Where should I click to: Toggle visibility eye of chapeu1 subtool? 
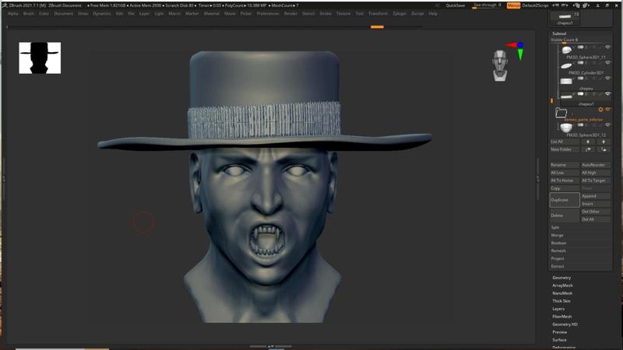607,94
